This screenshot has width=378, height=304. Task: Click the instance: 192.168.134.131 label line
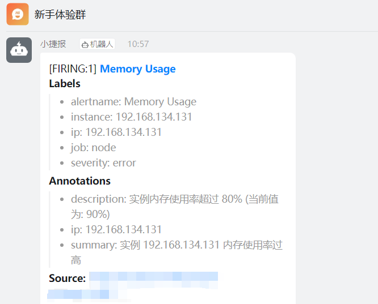[x=131, y=117]
